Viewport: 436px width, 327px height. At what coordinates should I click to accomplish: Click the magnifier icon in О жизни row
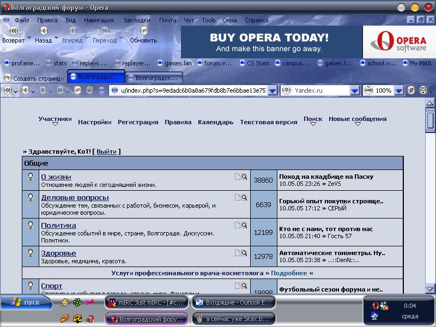tap(244, 177)
